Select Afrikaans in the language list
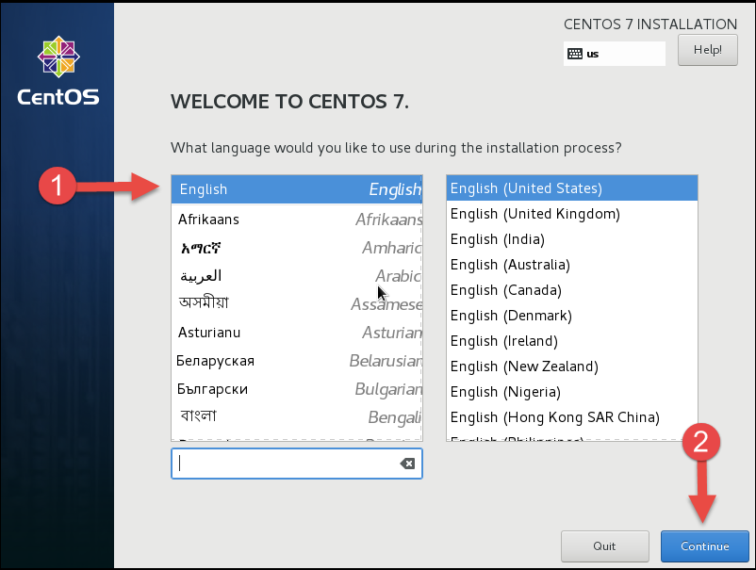The image size is (756, 570). 297,220
